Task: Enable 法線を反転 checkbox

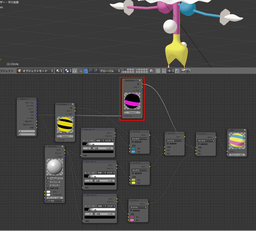Action: coord(48,188)
